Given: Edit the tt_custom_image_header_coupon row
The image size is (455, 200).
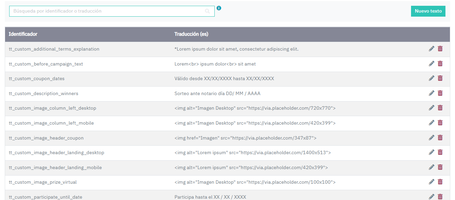Looking at the screenshot, I should pyautogui.click(x=431, y=138).
